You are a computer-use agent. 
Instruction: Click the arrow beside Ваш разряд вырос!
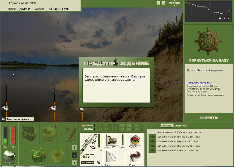click(4, 119)
